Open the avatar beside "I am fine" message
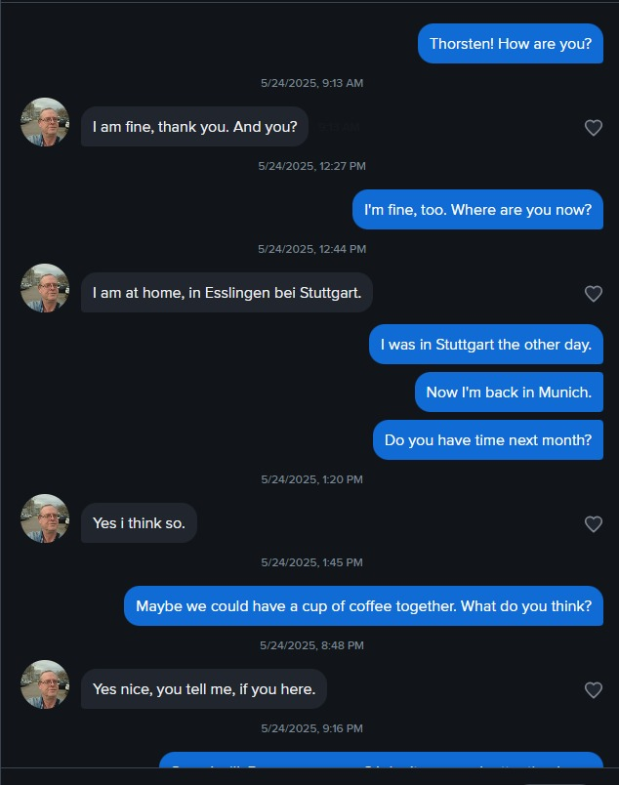Screen dimensions: 619x785 point(45,122)
